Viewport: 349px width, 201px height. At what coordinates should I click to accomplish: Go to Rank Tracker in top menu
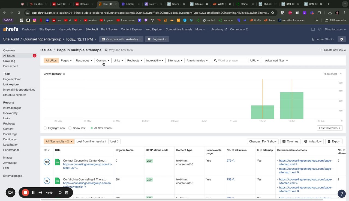click(109, 29)
